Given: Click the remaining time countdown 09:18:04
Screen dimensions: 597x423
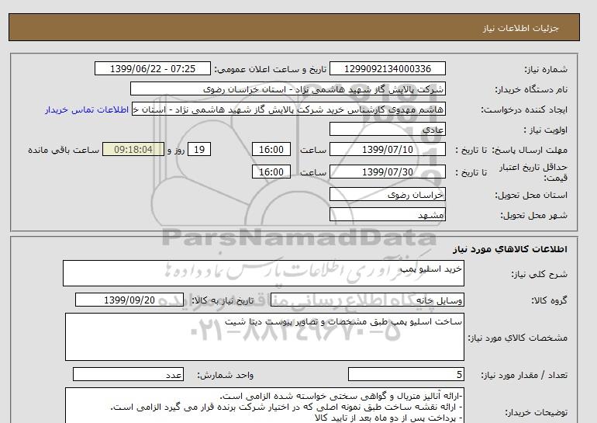Looking at the screenshot, I should 133,149.
